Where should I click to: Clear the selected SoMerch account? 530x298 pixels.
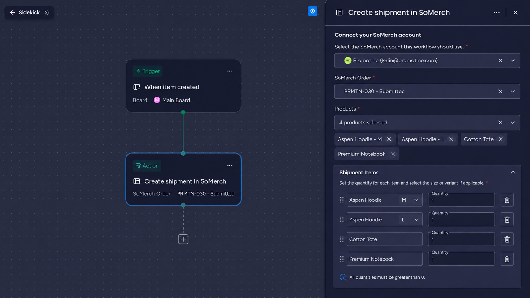(x=500, y=60)
